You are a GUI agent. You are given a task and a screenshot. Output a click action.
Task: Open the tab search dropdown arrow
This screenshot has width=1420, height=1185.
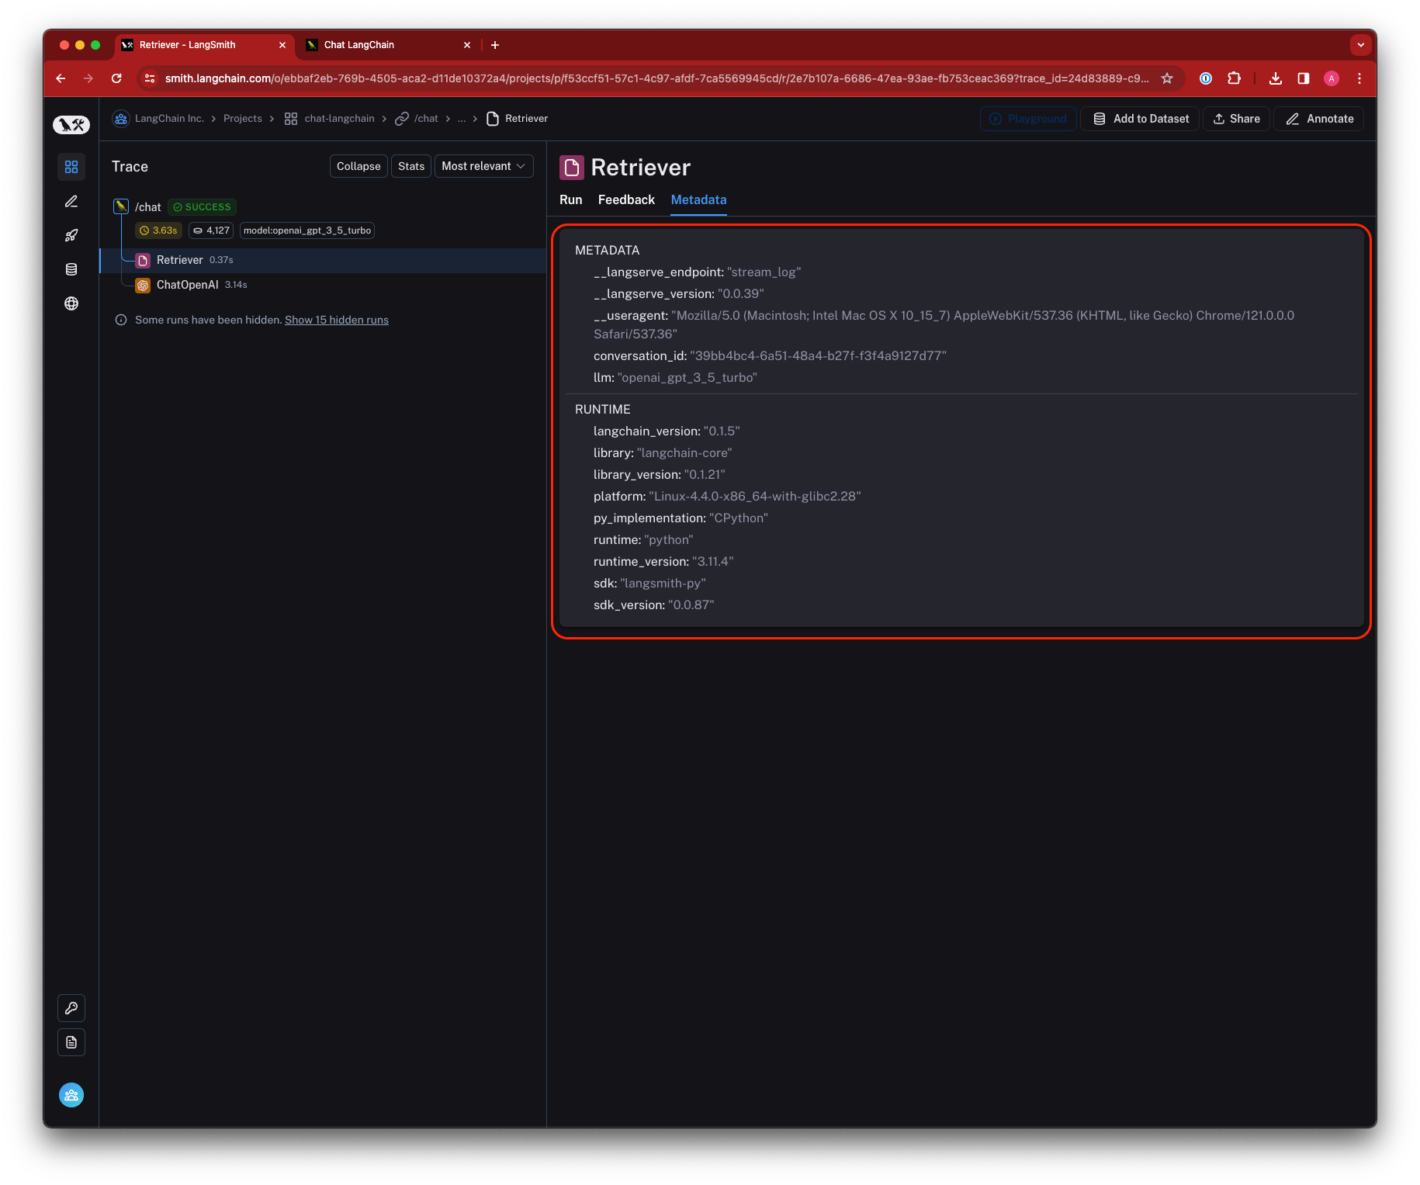[1361, 45]
